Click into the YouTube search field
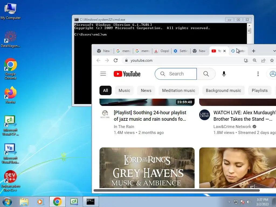Image resolution: width=276 pixels, height=207 pixels. coord(176,74)
